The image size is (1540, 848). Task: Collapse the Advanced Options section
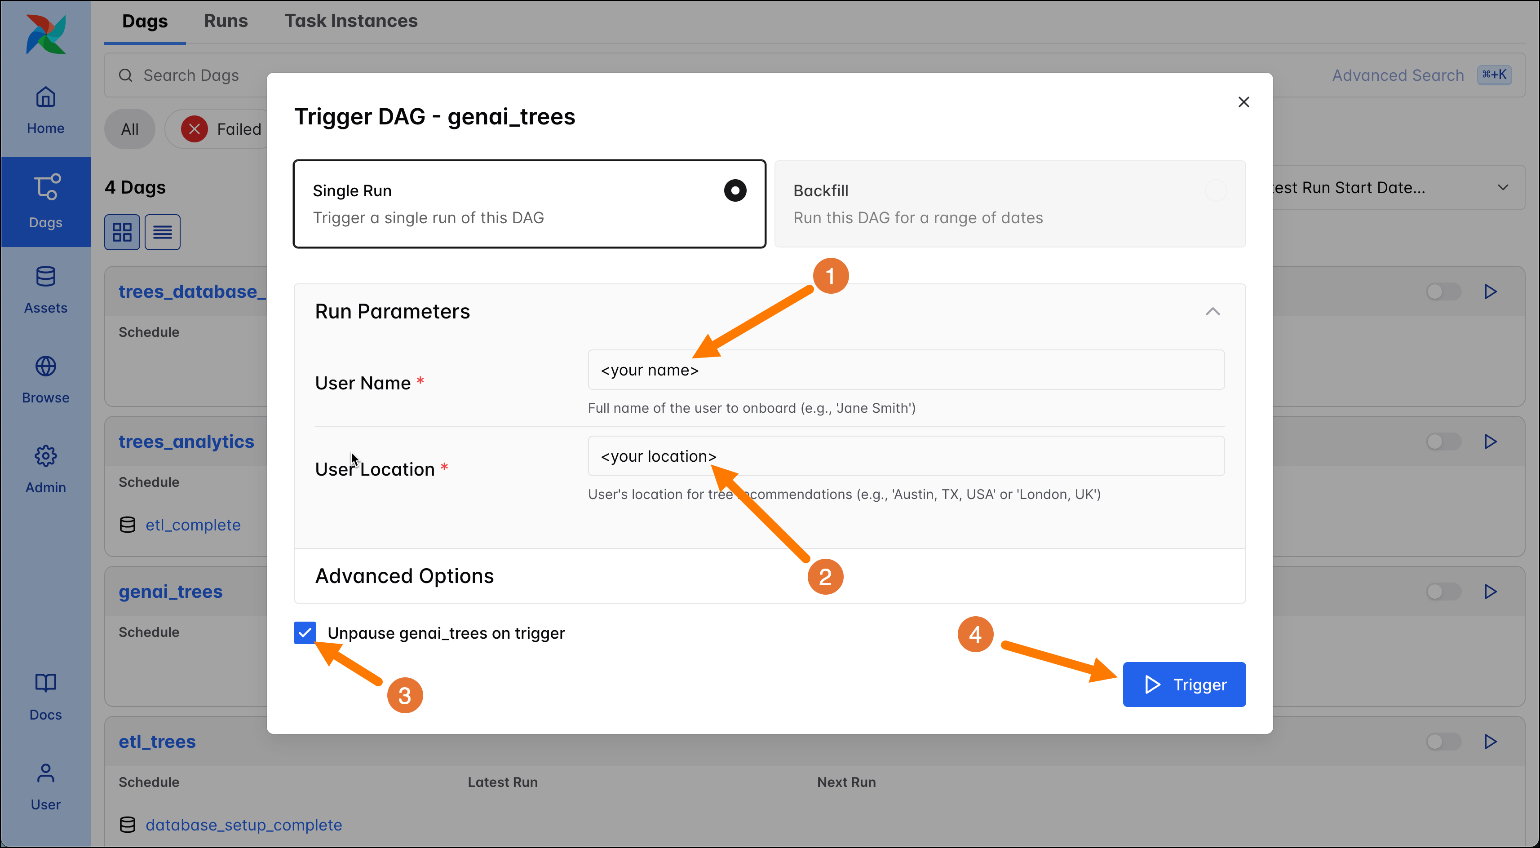tap(405, 575)
